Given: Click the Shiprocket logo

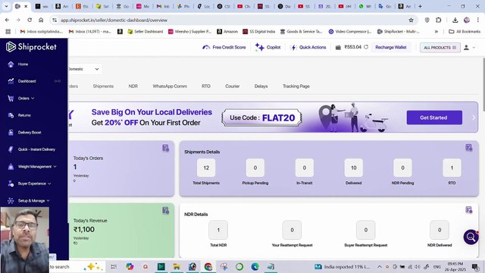Looking at the screenshot, I should click(x=31, y=47).
